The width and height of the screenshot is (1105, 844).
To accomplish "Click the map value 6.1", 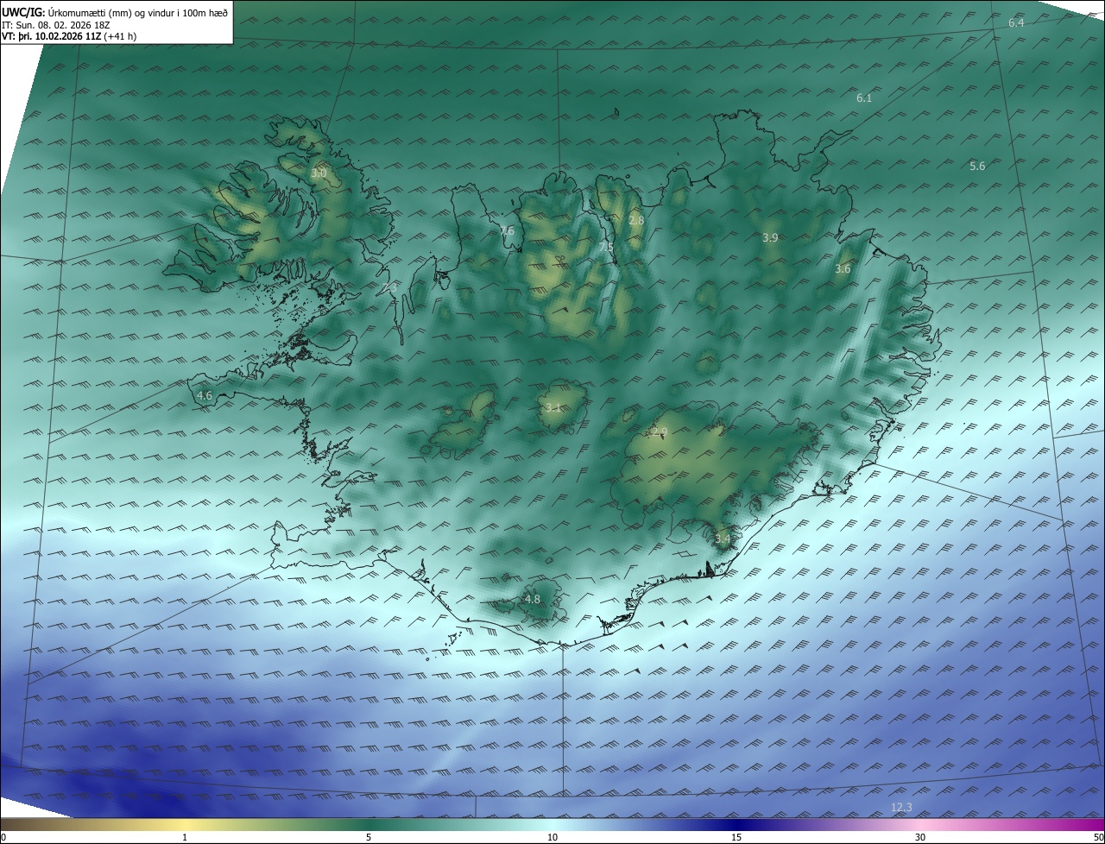I will click(864, 98).
